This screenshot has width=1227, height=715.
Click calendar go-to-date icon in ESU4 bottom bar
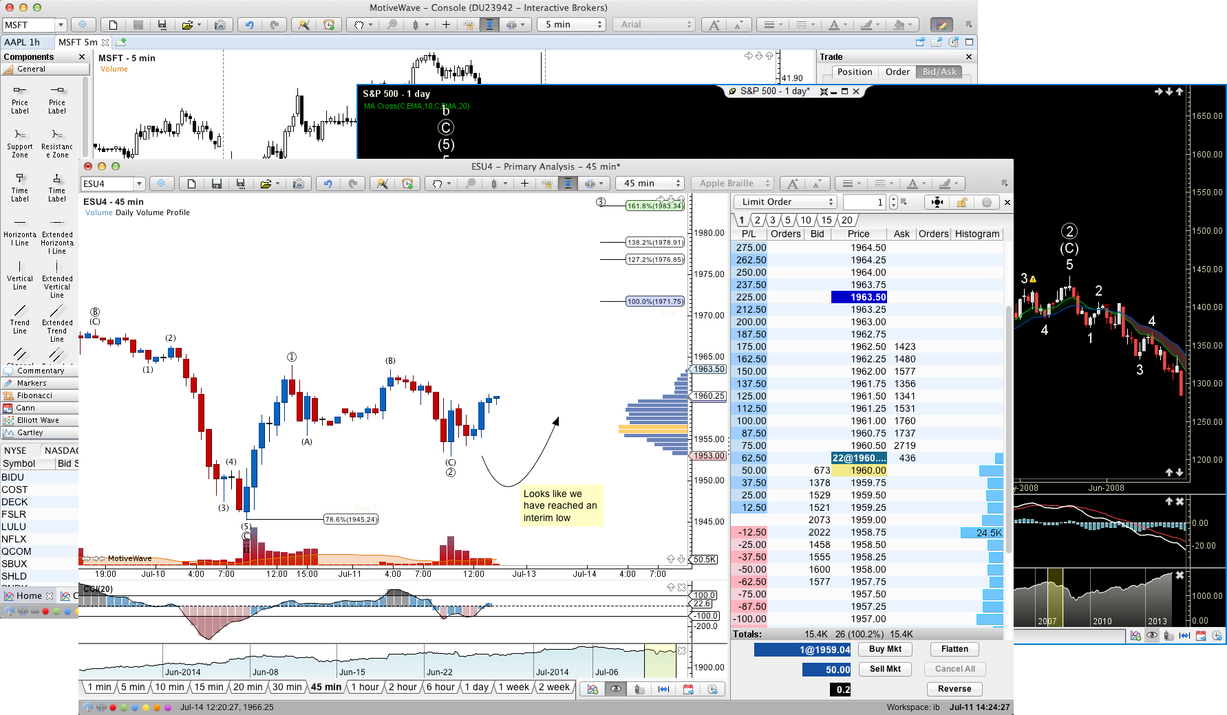tap(687, 689)
